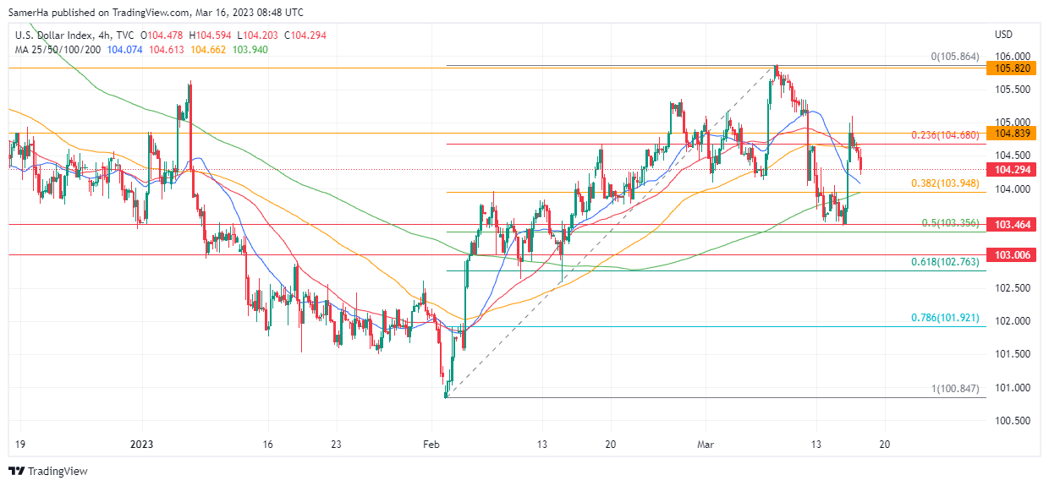Viewport: 1049px width, 486px height.
Task: Click the 0(105.864) Fibonacci top label
Action: [954, 57]
